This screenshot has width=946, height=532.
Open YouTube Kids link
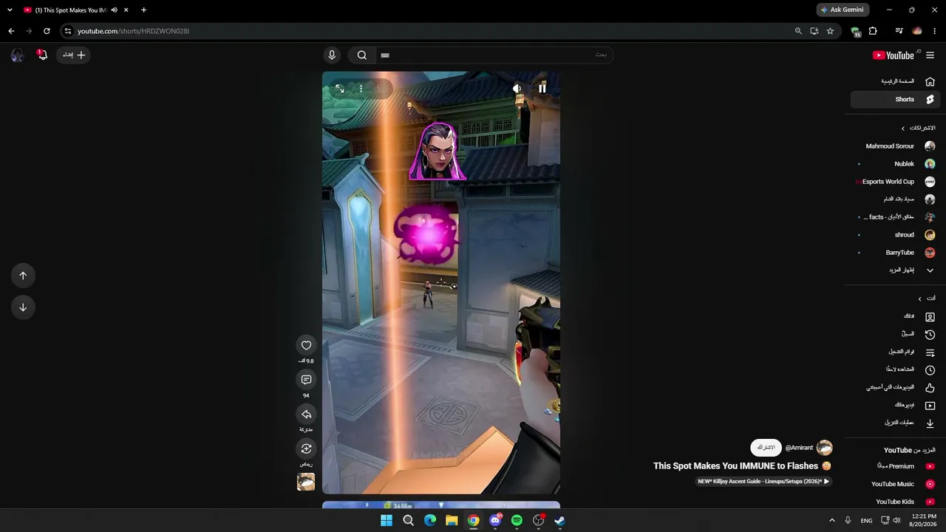click(895, 502)
